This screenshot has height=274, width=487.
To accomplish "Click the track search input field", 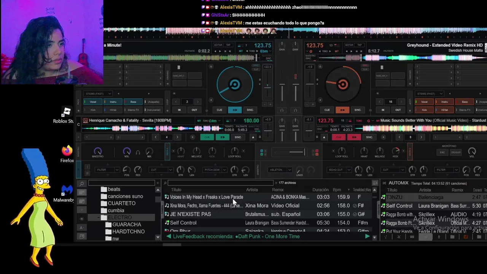I will [220, 183].
